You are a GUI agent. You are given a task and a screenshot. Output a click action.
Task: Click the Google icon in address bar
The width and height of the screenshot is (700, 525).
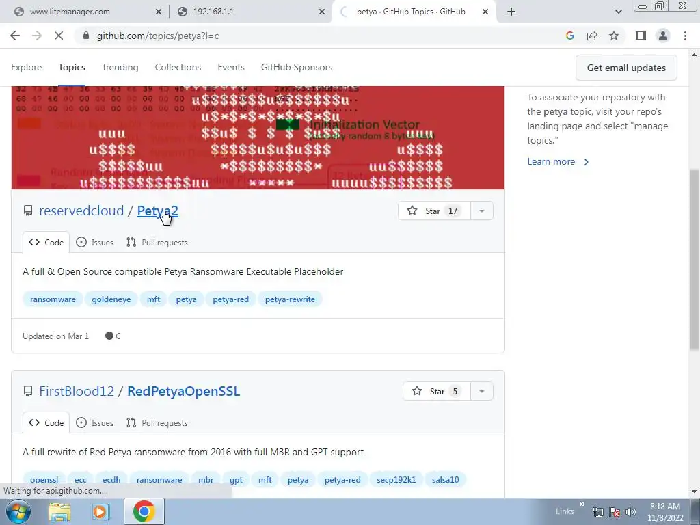click(x=569, y=36)
